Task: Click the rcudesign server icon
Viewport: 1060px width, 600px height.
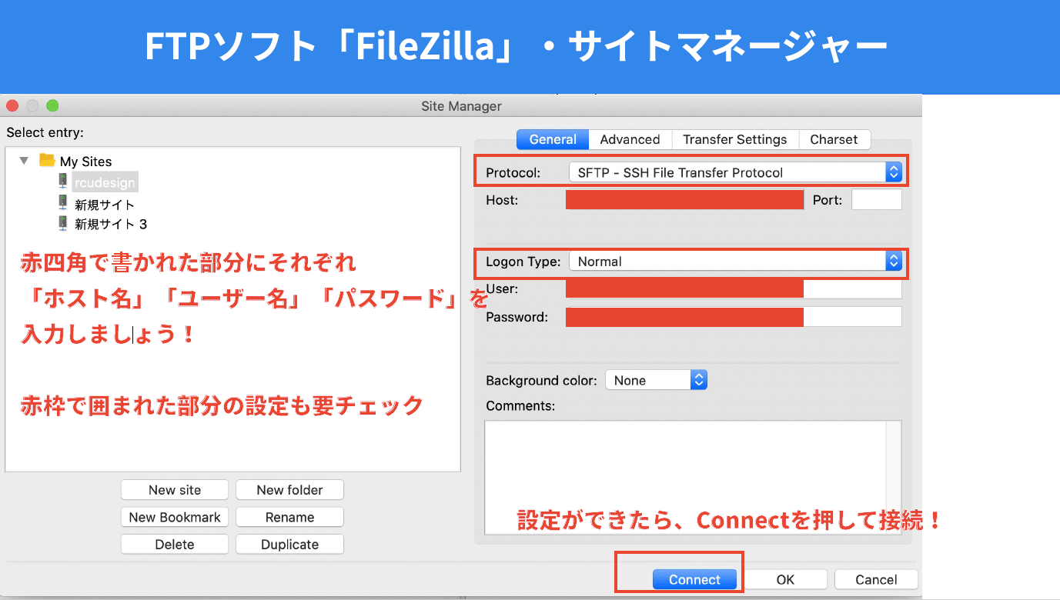Action: pos(63,181)
